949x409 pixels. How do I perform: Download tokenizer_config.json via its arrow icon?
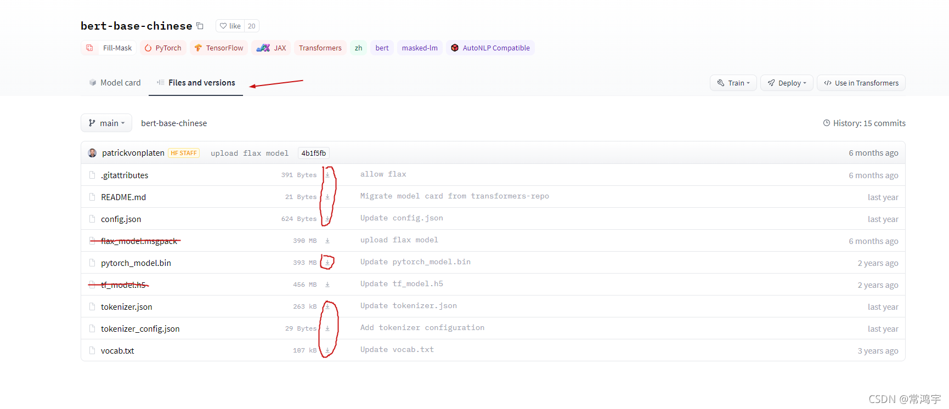327,328
